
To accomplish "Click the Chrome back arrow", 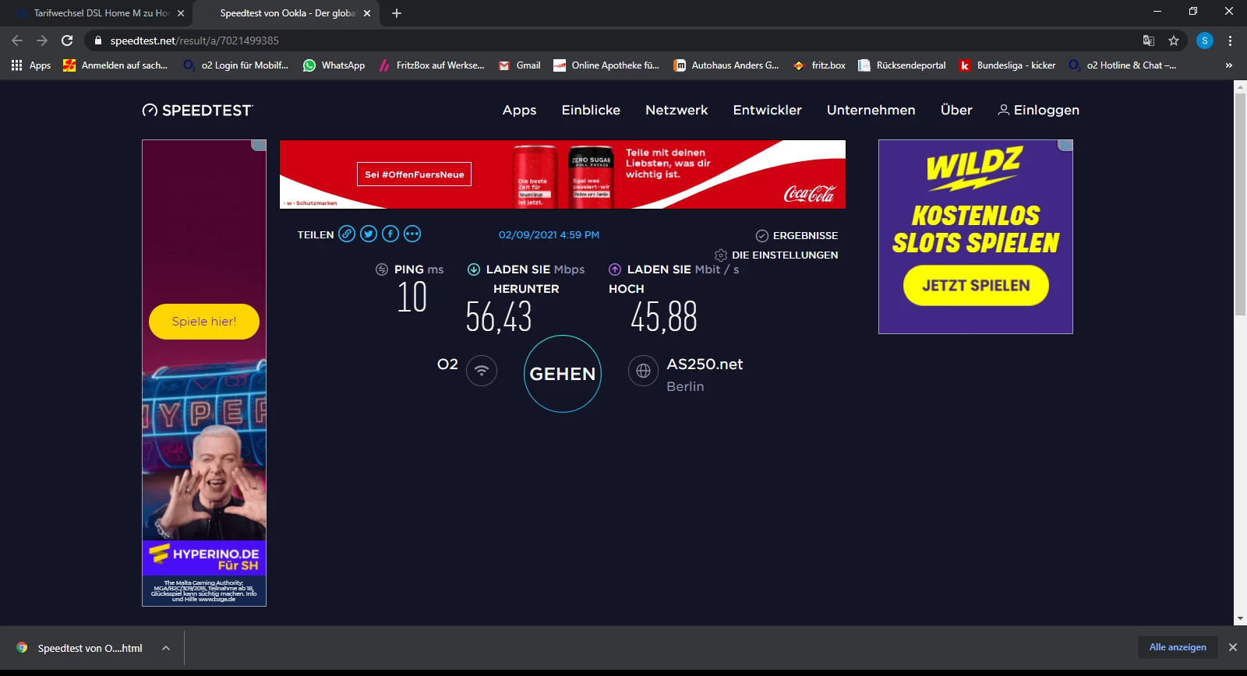I will pyautogui.click(x=17, y=40).
